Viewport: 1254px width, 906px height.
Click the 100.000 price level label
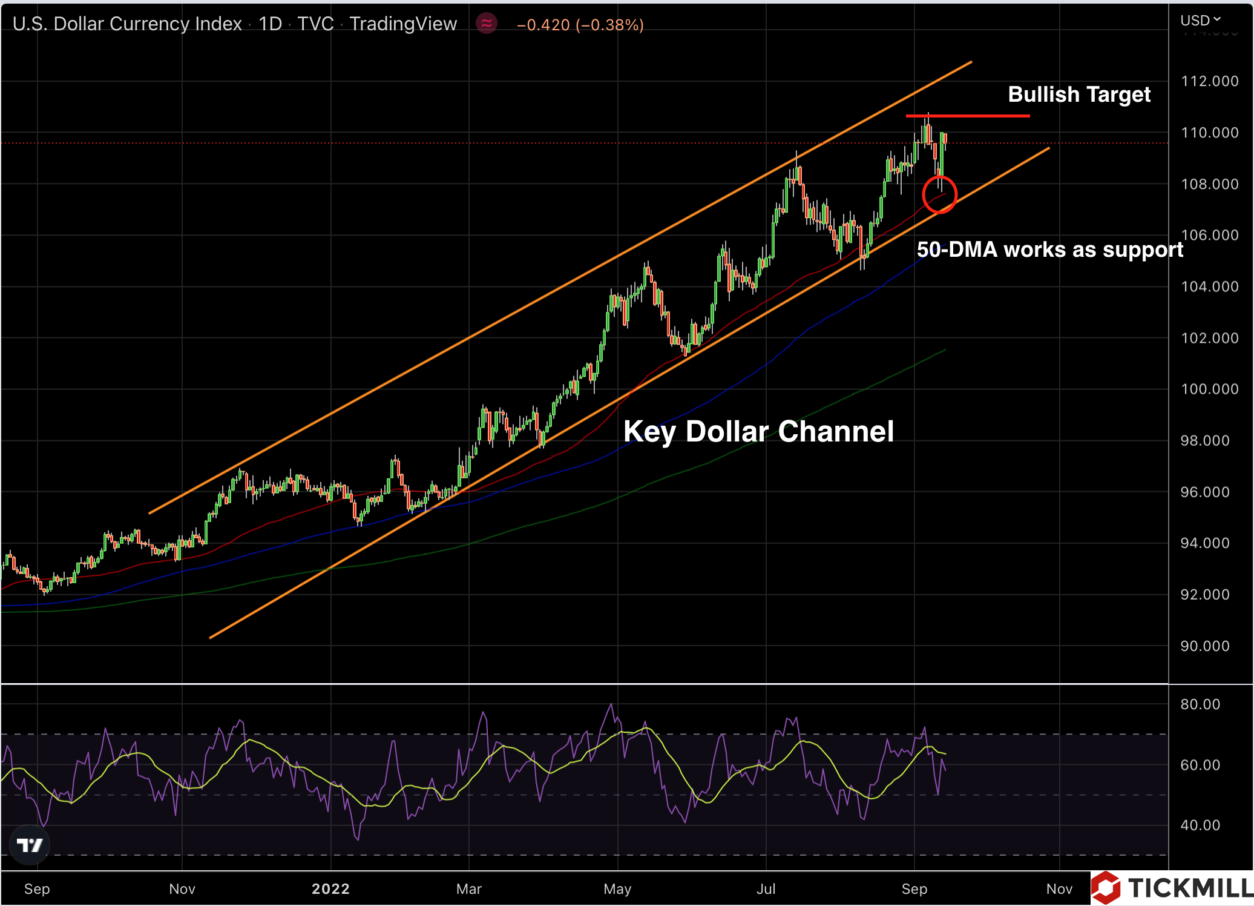point(1209,389)
